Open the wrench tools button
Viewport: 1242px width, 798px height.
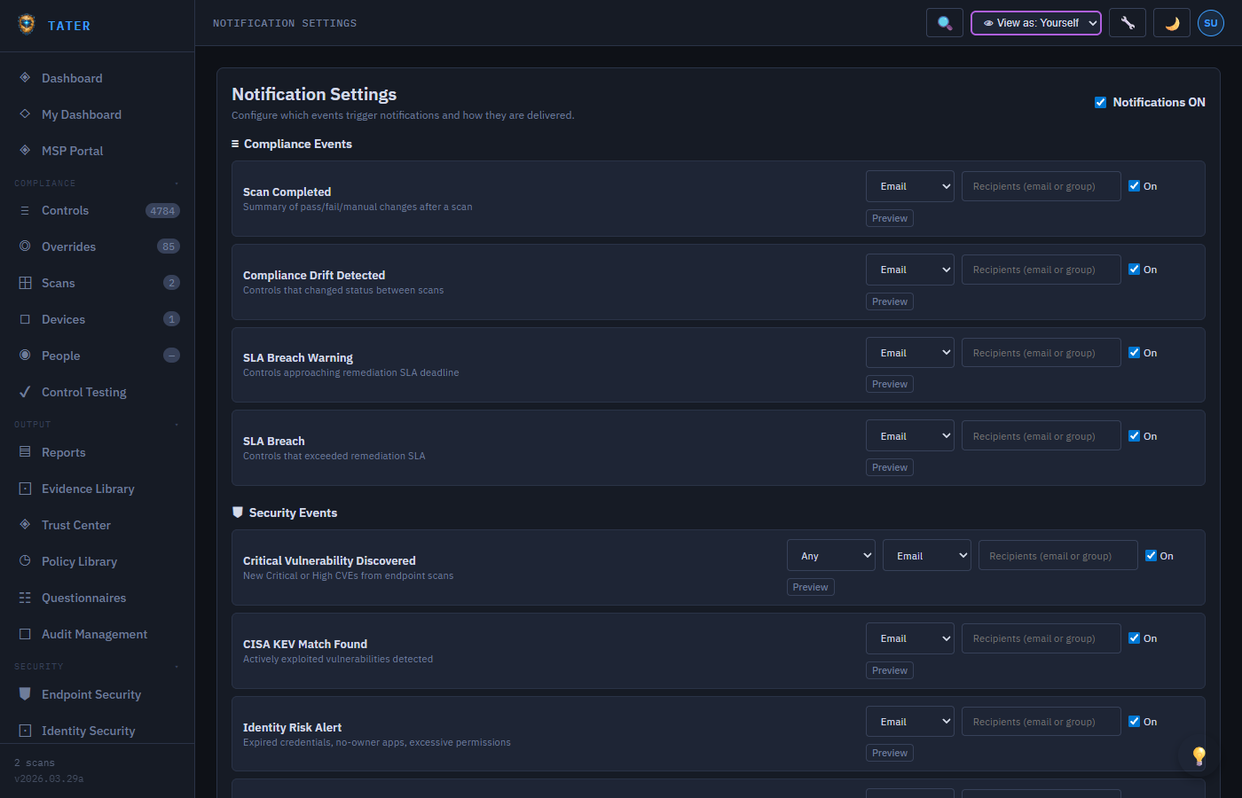[x=1128, y=23]
